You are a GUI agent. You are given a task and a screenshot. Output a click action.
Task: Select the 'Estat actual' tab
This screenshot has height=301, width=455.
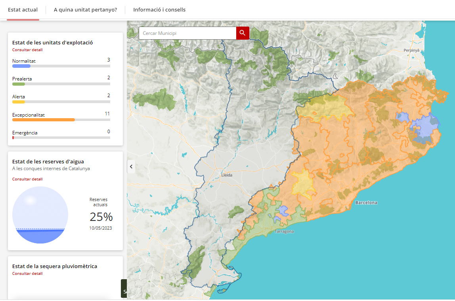[23, 10]
